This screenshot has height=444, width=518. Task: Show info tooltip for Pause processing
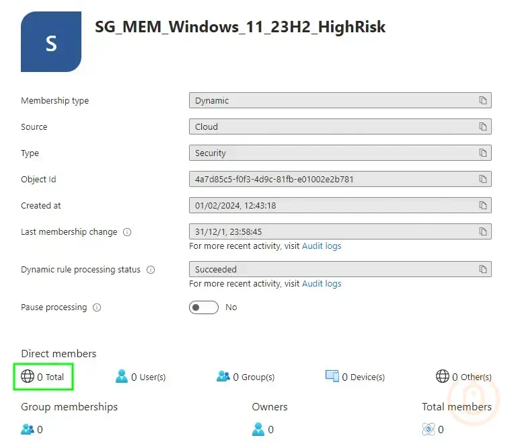pyautogui.click(x=97, y=307)
